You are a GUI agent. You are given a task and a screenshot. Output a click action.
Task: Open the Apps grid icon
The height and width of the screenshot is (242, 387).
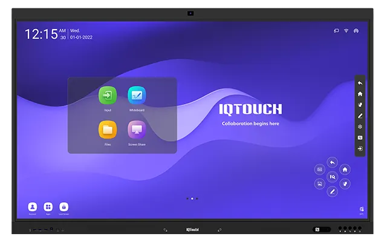(48, 207)
